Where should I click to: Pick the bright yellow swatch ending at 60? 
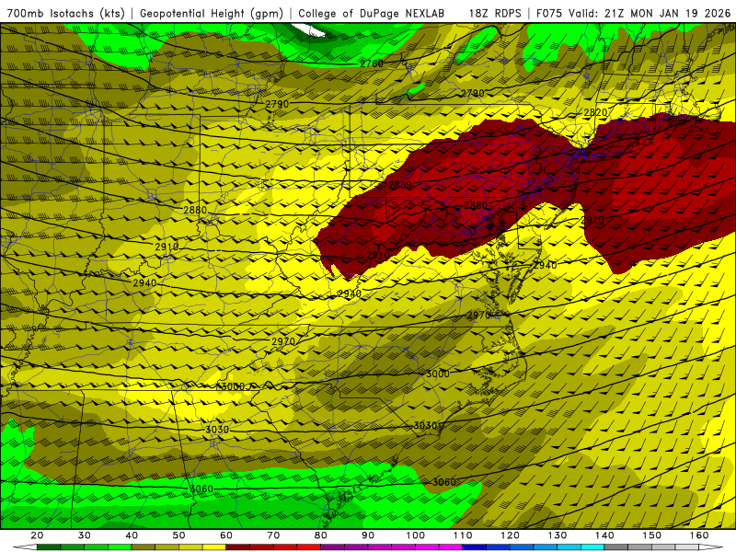[214, 546]
